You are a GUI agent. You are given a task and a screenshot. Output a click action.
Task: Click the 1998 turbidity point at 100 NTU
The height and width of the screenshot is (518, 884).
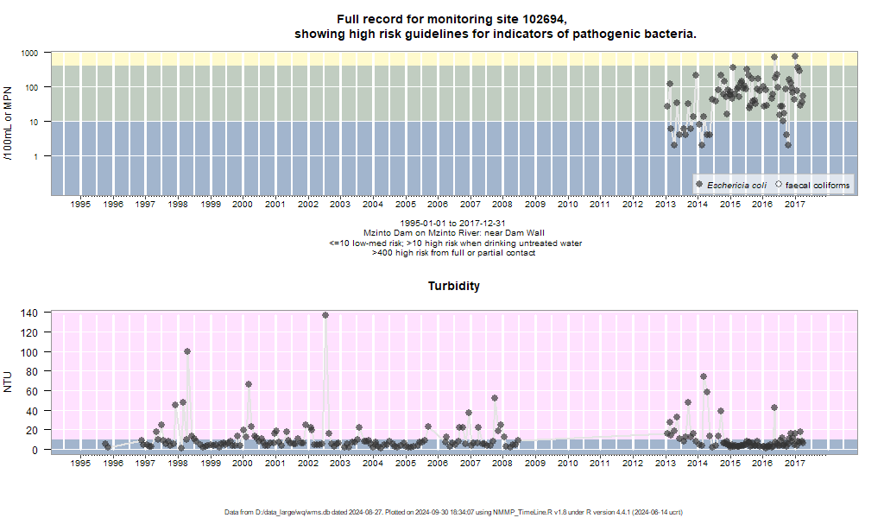pos(187,351)
